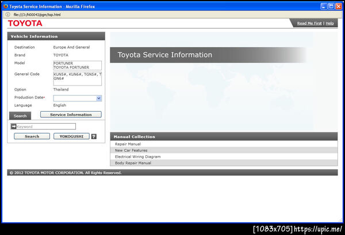Screen dimensions: 345x235
Task: Close the Firefox window
Action: [339, 6]
